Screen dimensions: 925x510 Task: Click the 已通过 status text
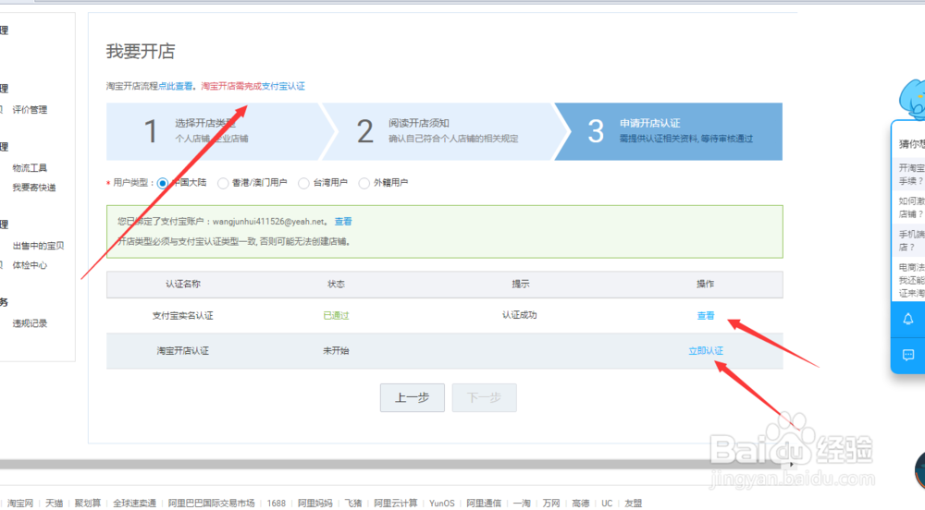click(x=337, y=316)
